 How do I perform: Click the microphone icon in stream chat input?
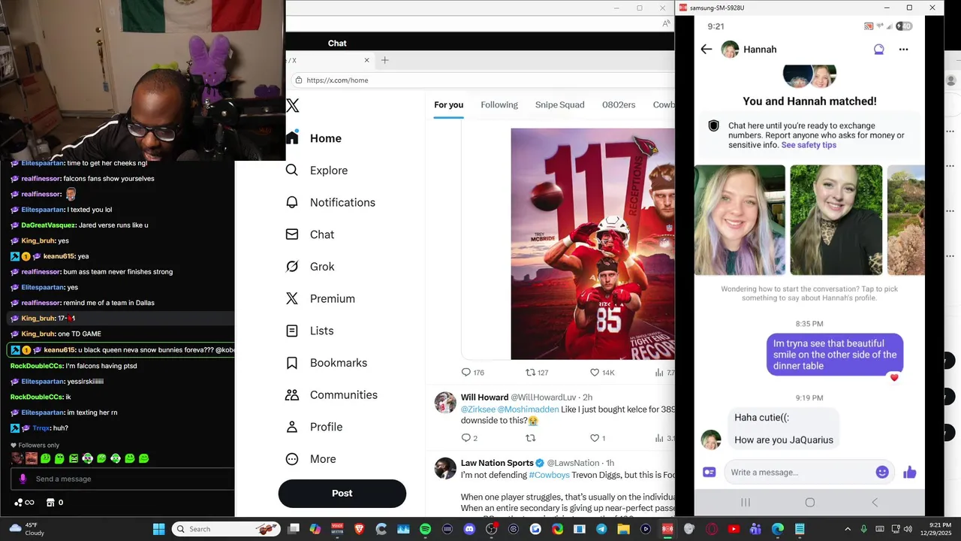(23, 479)
